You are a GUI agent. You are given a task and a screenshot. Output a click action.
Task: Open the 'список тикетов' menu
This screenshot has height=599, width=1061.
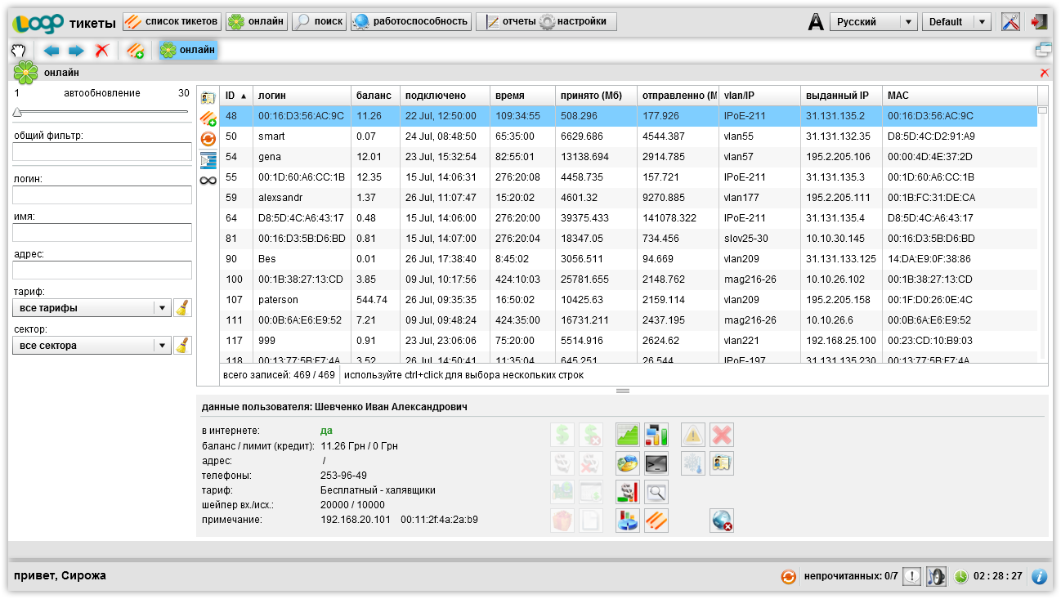pos(172,21)
